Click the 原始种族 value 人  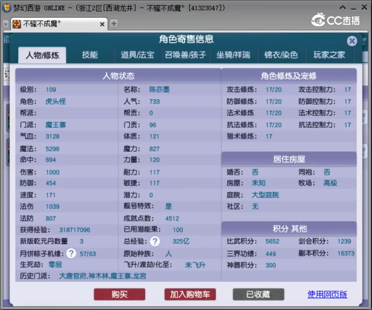(169, 254)
